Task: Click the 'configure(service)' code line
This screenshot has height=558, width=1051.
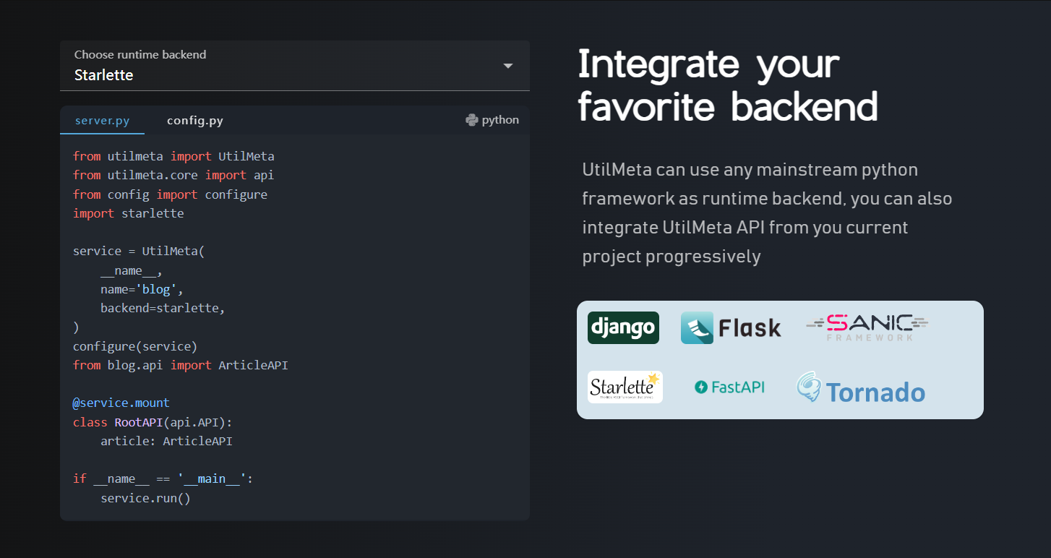Action: [135, 345]
